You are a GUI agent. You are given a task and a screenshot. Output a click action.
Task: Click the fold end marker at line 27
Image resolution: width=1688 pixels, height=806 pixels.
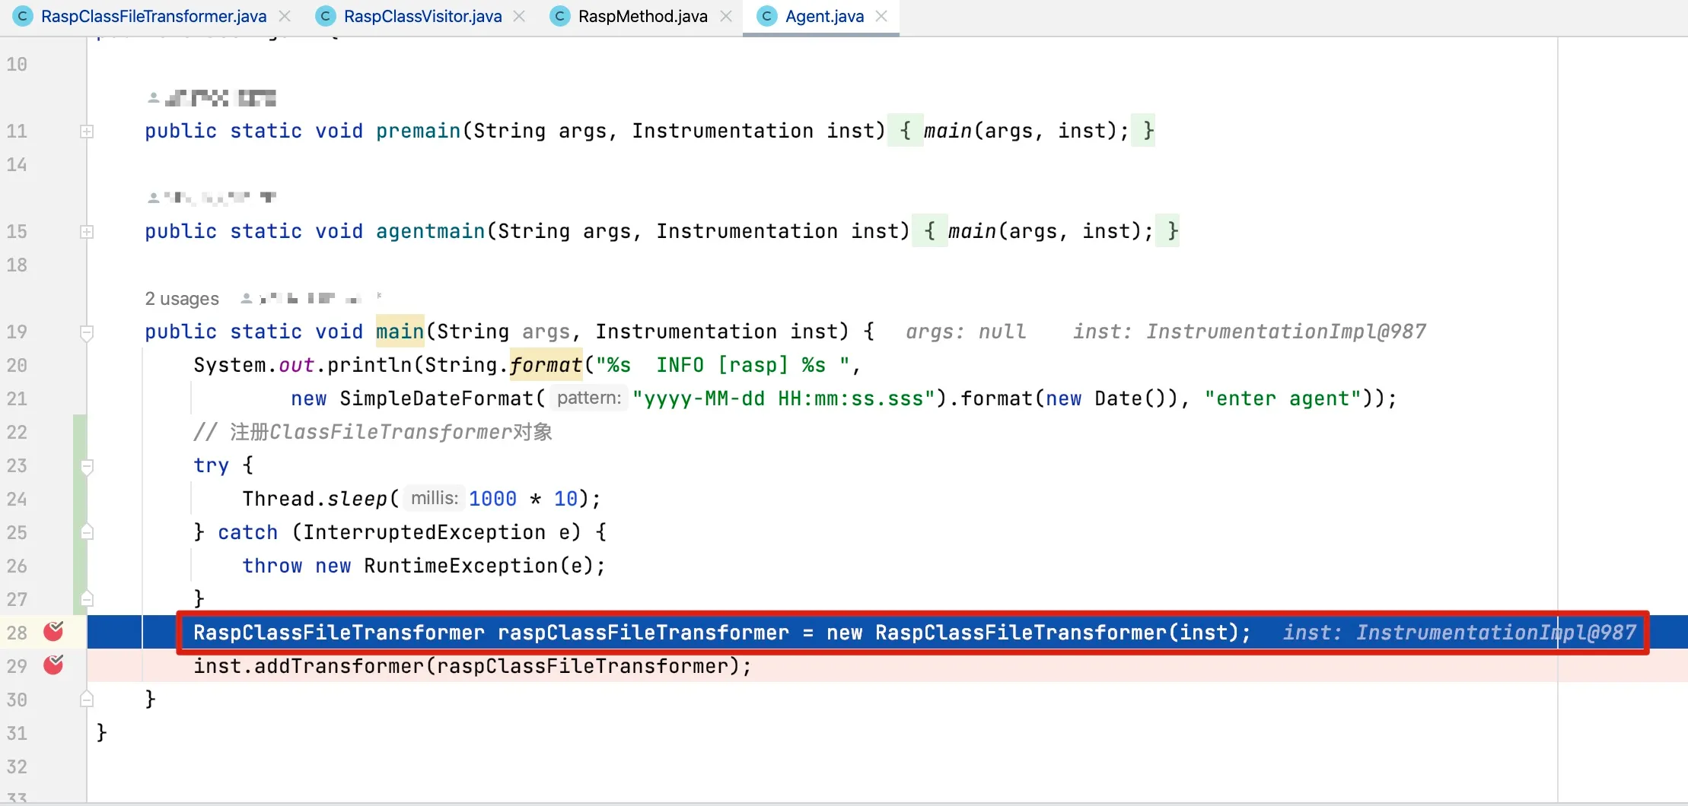(x=87, y=598)
